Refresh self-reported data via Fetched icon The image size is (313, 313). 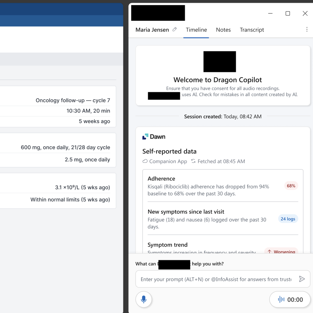point(193,161)
